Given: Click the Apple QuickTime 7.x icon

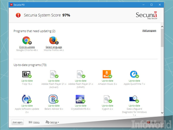Looking at the screenshot, I should [x=134, y=74].
